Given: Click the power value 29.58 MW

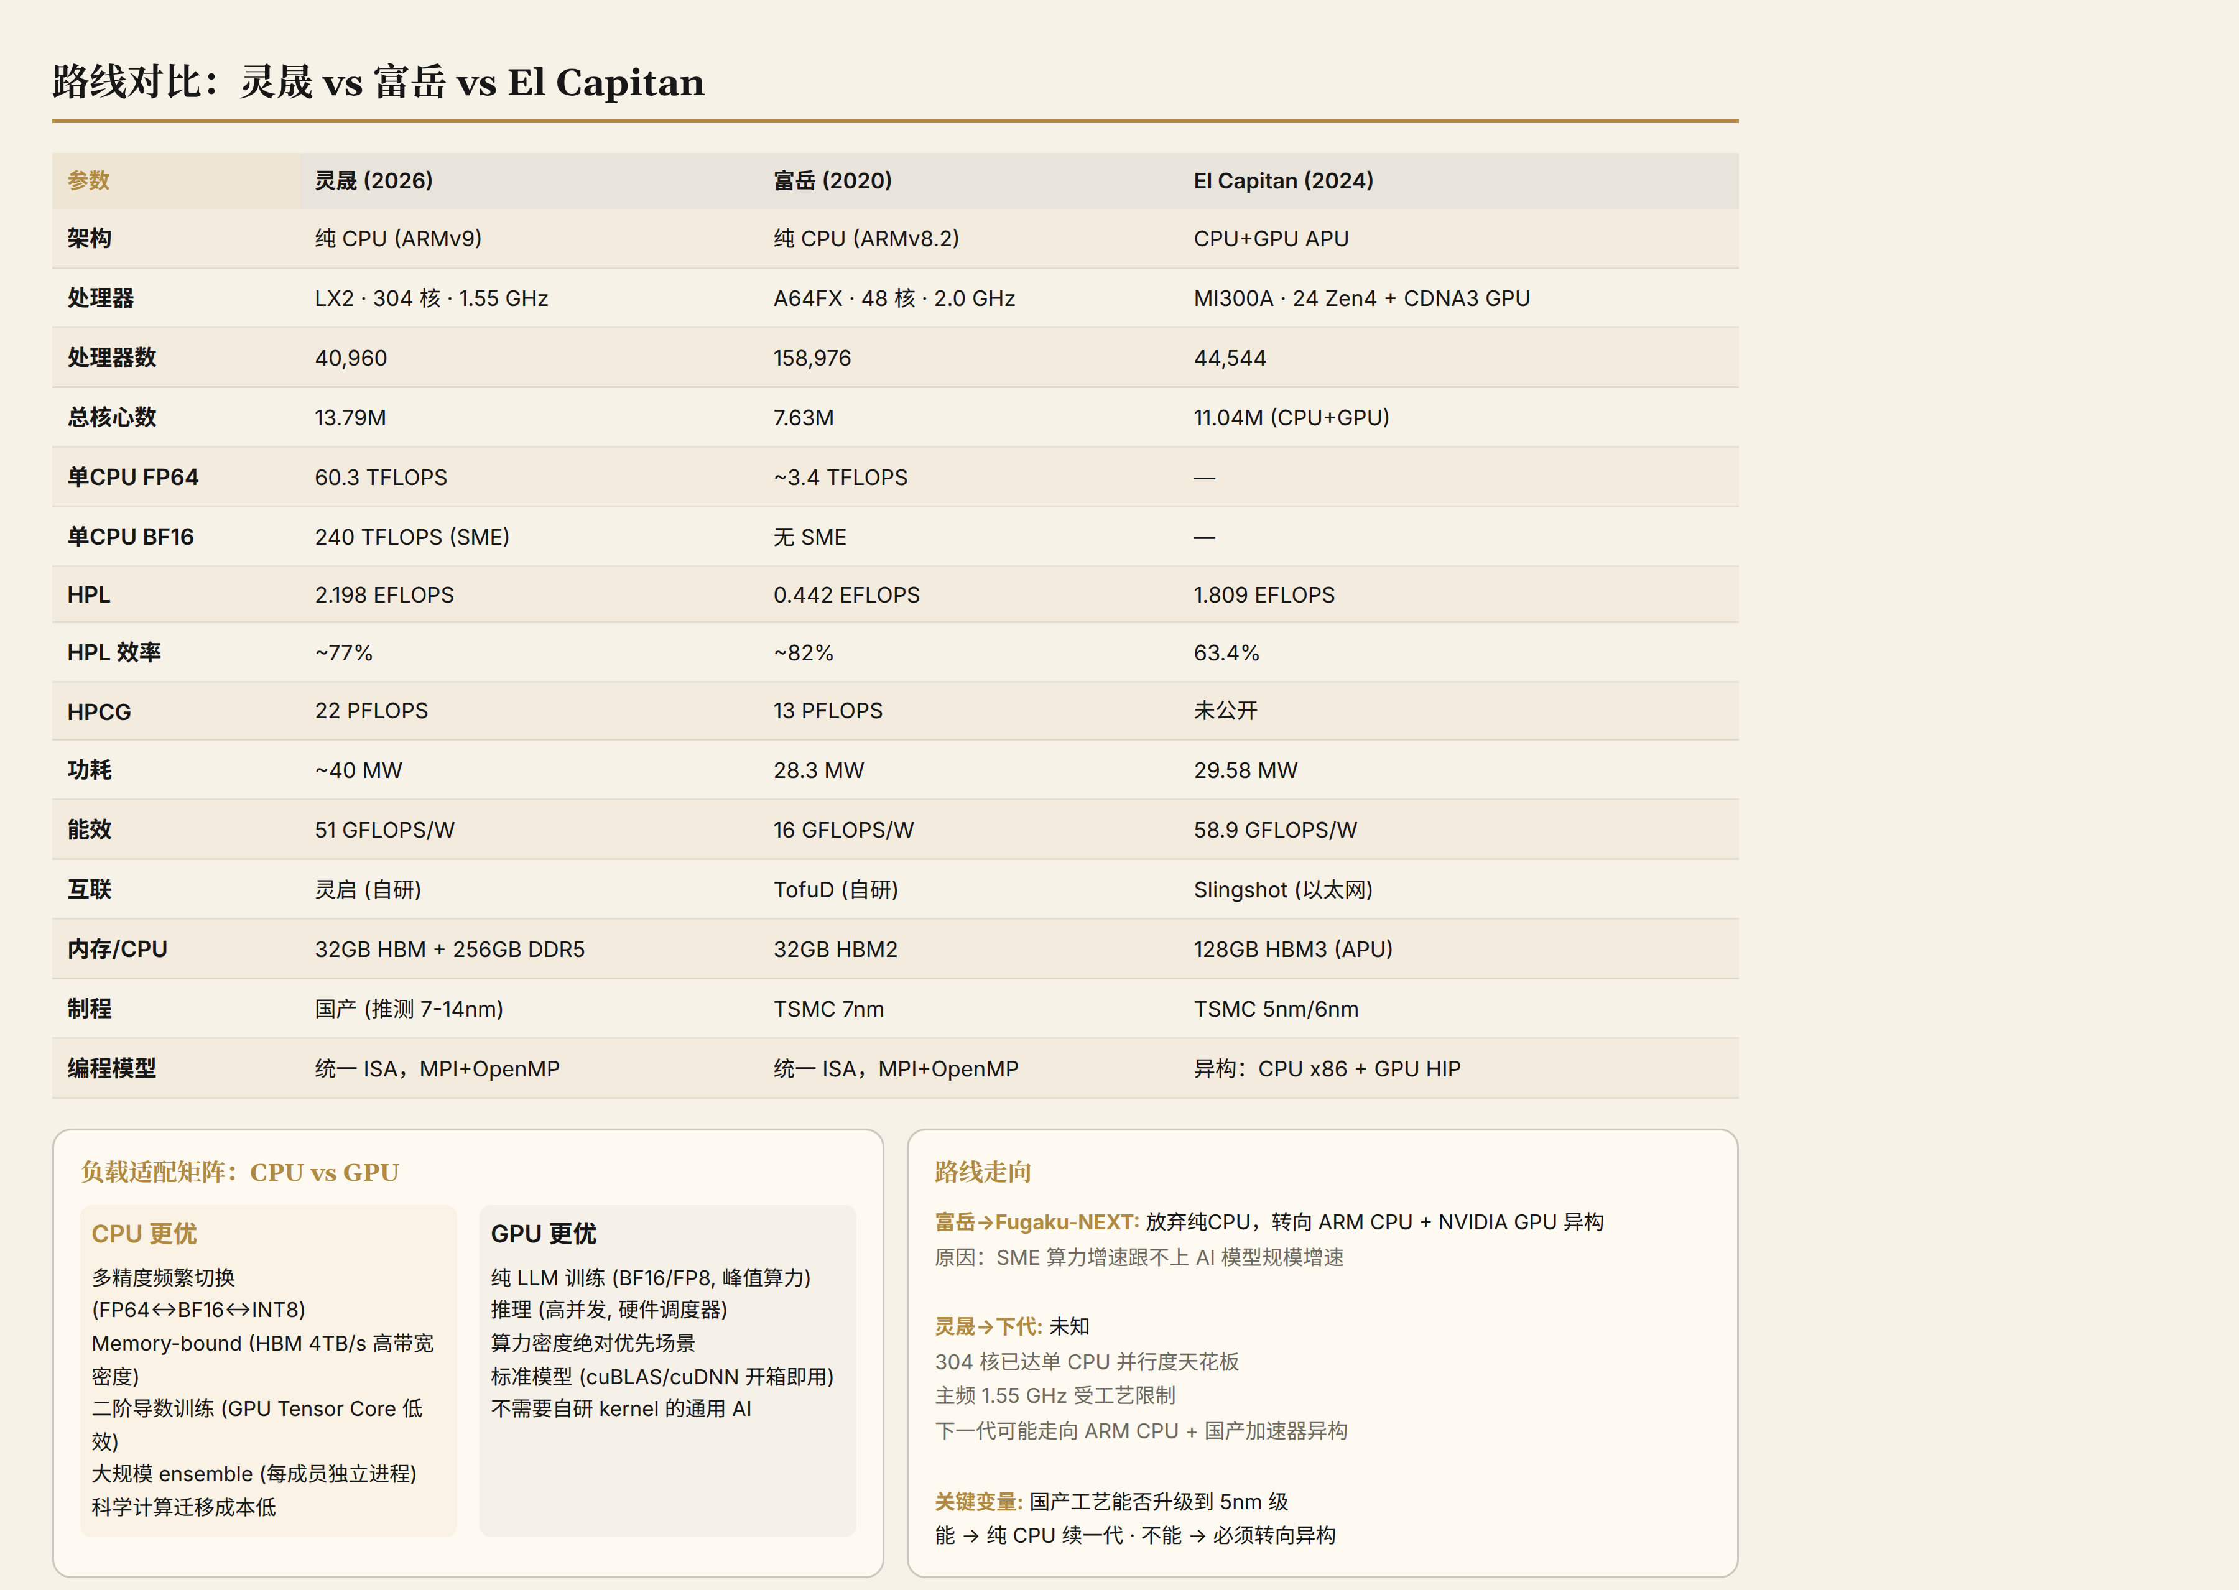Looking at the screenshot, I should [x=1245, y=770].
